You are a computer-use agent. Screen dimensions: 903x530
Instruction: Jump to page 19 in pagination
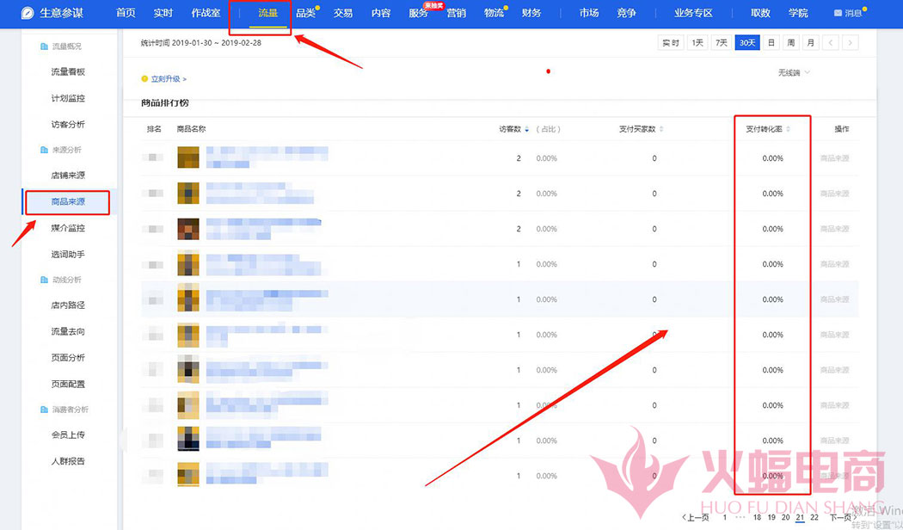click(x=771, y=517)
